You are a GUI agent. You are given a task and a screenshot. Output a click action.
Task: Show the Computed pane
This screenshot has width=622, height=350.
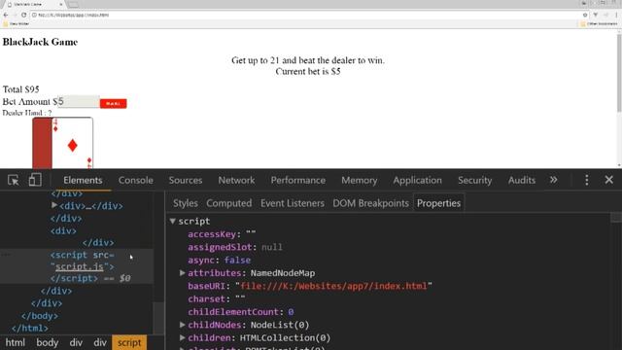pyautogui.click(x=229, y=203)
